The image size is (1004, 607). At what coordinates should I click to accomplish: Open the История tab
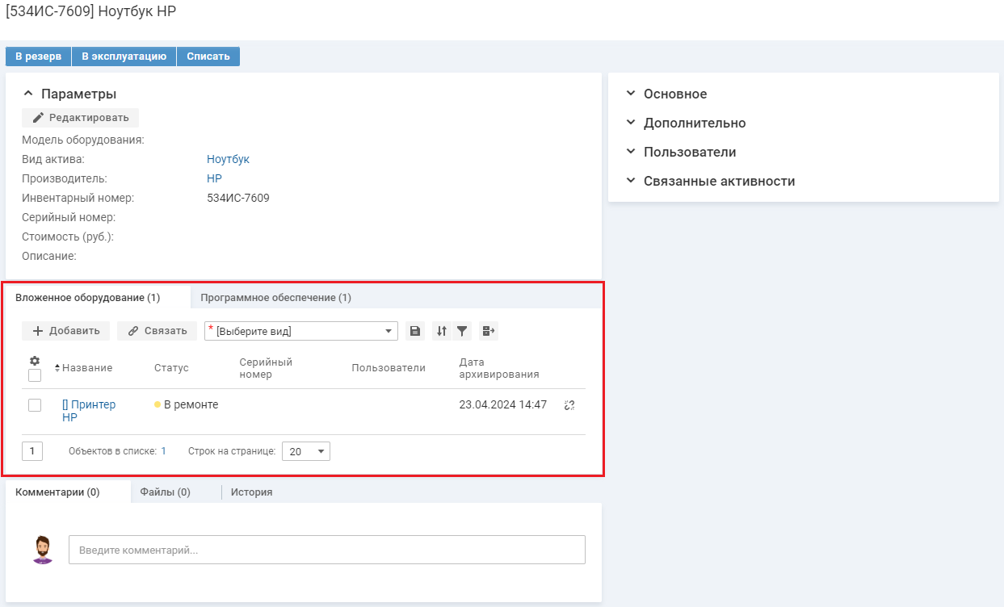pos(251,492)
